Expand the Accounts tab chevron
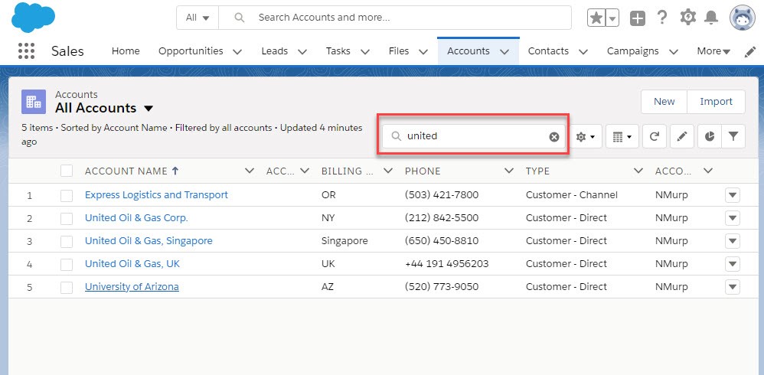The width and height of the screenshot is (764, 375). (x=504, y=51)
